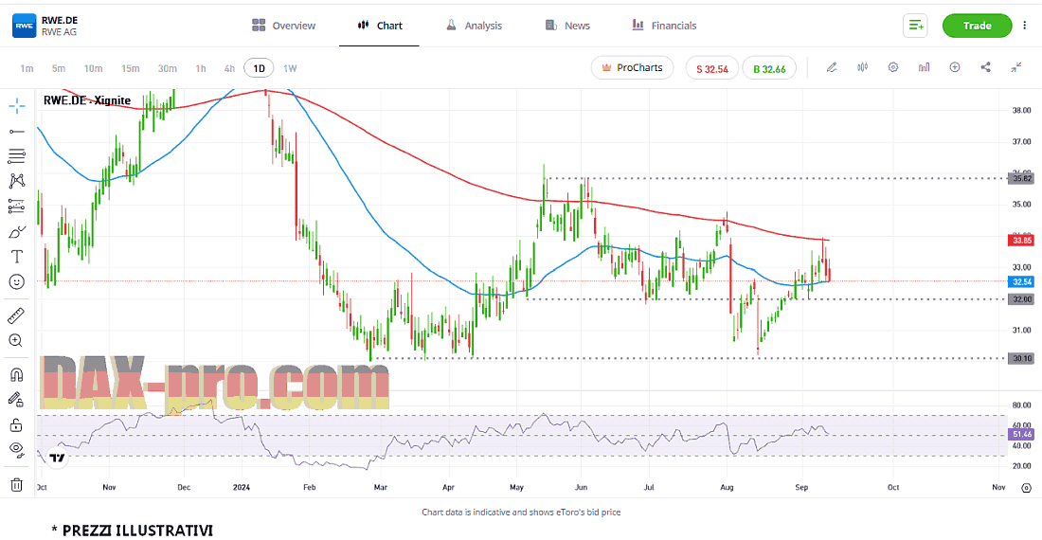
Task: Open the indicators icon
Action: (924, 67)
